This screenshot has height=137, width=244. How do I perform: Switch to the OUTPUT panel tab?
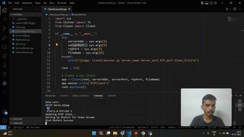(64, 96)
